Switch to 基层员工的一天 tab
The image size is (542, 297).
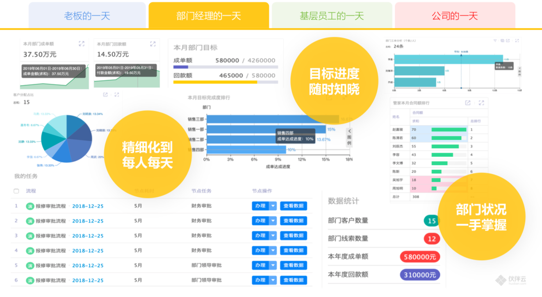(332, 16)
